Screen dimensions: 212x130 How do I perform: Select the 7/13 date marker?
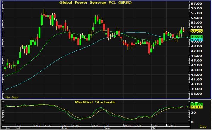point(37,126)
